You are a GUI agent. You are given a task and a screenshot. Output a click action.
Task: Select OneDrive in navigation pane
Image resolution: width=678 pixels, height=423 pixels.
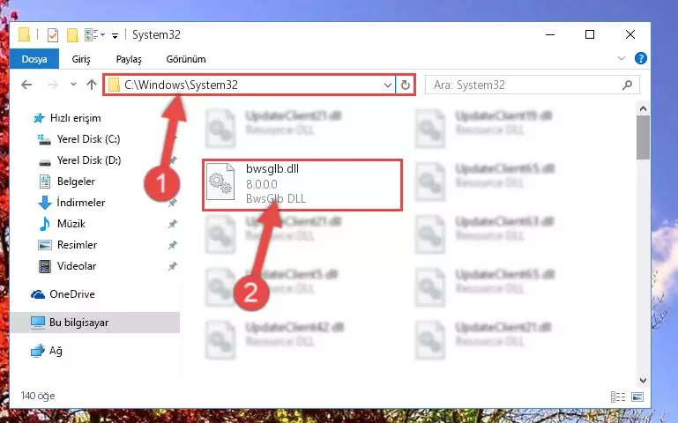point(71,294)
